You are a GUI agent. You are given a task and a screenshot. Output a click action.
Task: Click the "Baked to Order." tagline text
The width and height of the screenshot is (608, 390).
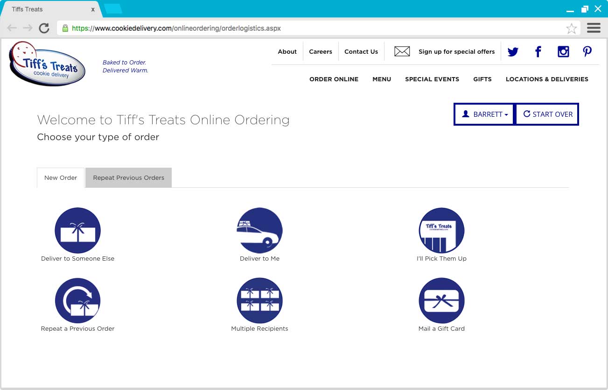pyautogui.click(x=125, y=63)
